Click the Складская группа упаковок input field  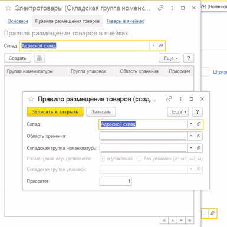click(143, 169)
